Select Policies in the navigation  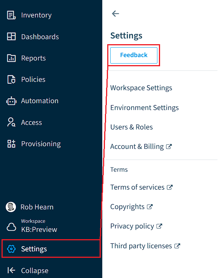pyautogui.click(x=33, y=80)
